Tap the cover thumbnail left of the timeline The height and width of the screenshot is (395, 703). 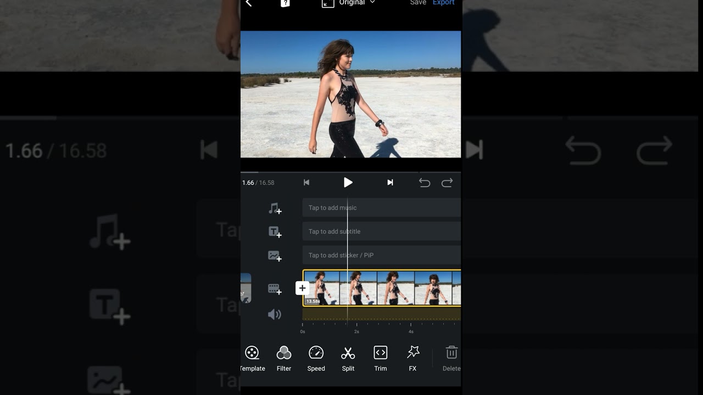(246, 288)
